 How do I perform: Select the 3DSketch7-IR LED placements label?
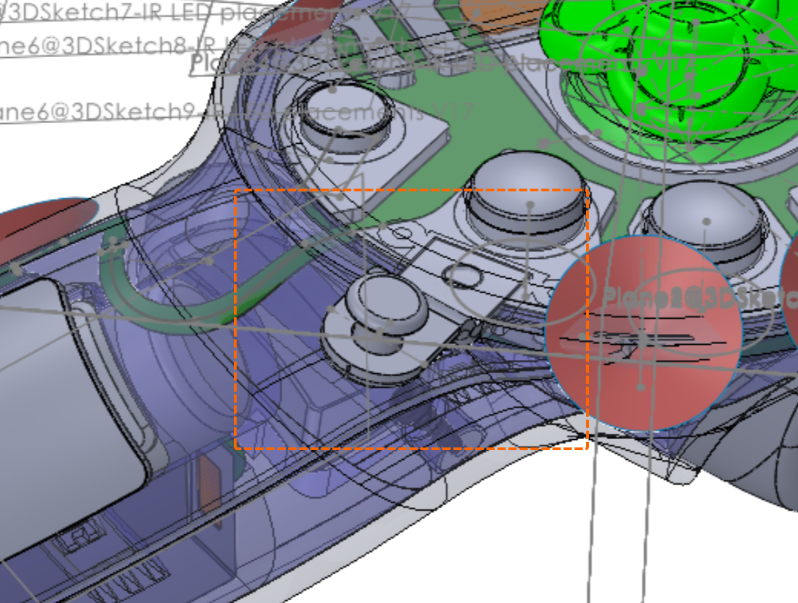click(x=204, y=12)
